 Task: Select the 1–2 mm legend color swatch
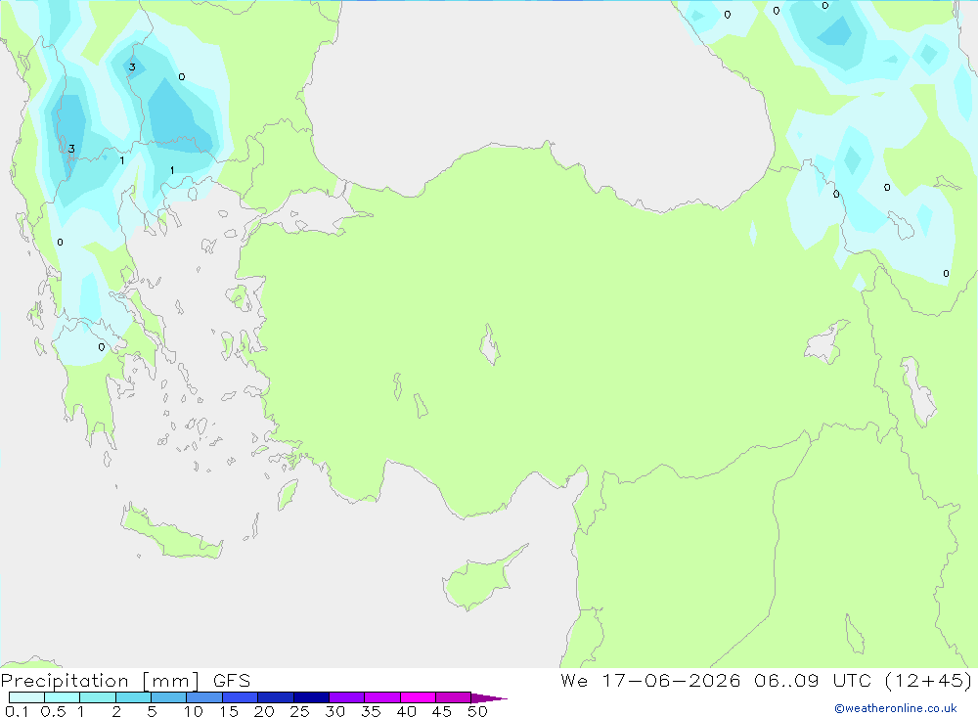(x=98, y=697)
